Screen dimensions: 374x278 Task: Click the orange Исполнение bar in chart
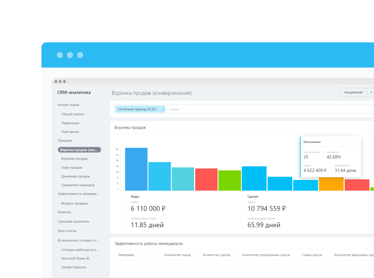(x=331, y=184)
